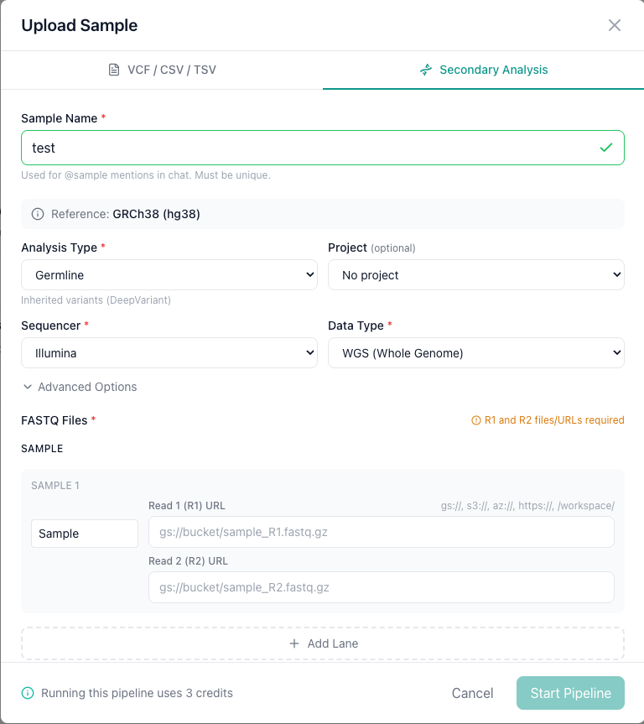Viewport: 644px width, 724px height.
Task: Open the Analysis Type dropdown
Action: tap(169, 275)
